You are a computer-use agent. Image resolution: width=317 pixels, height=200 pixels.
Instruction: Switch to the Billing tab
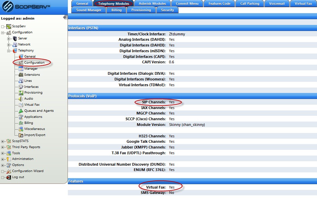(116, 10)
